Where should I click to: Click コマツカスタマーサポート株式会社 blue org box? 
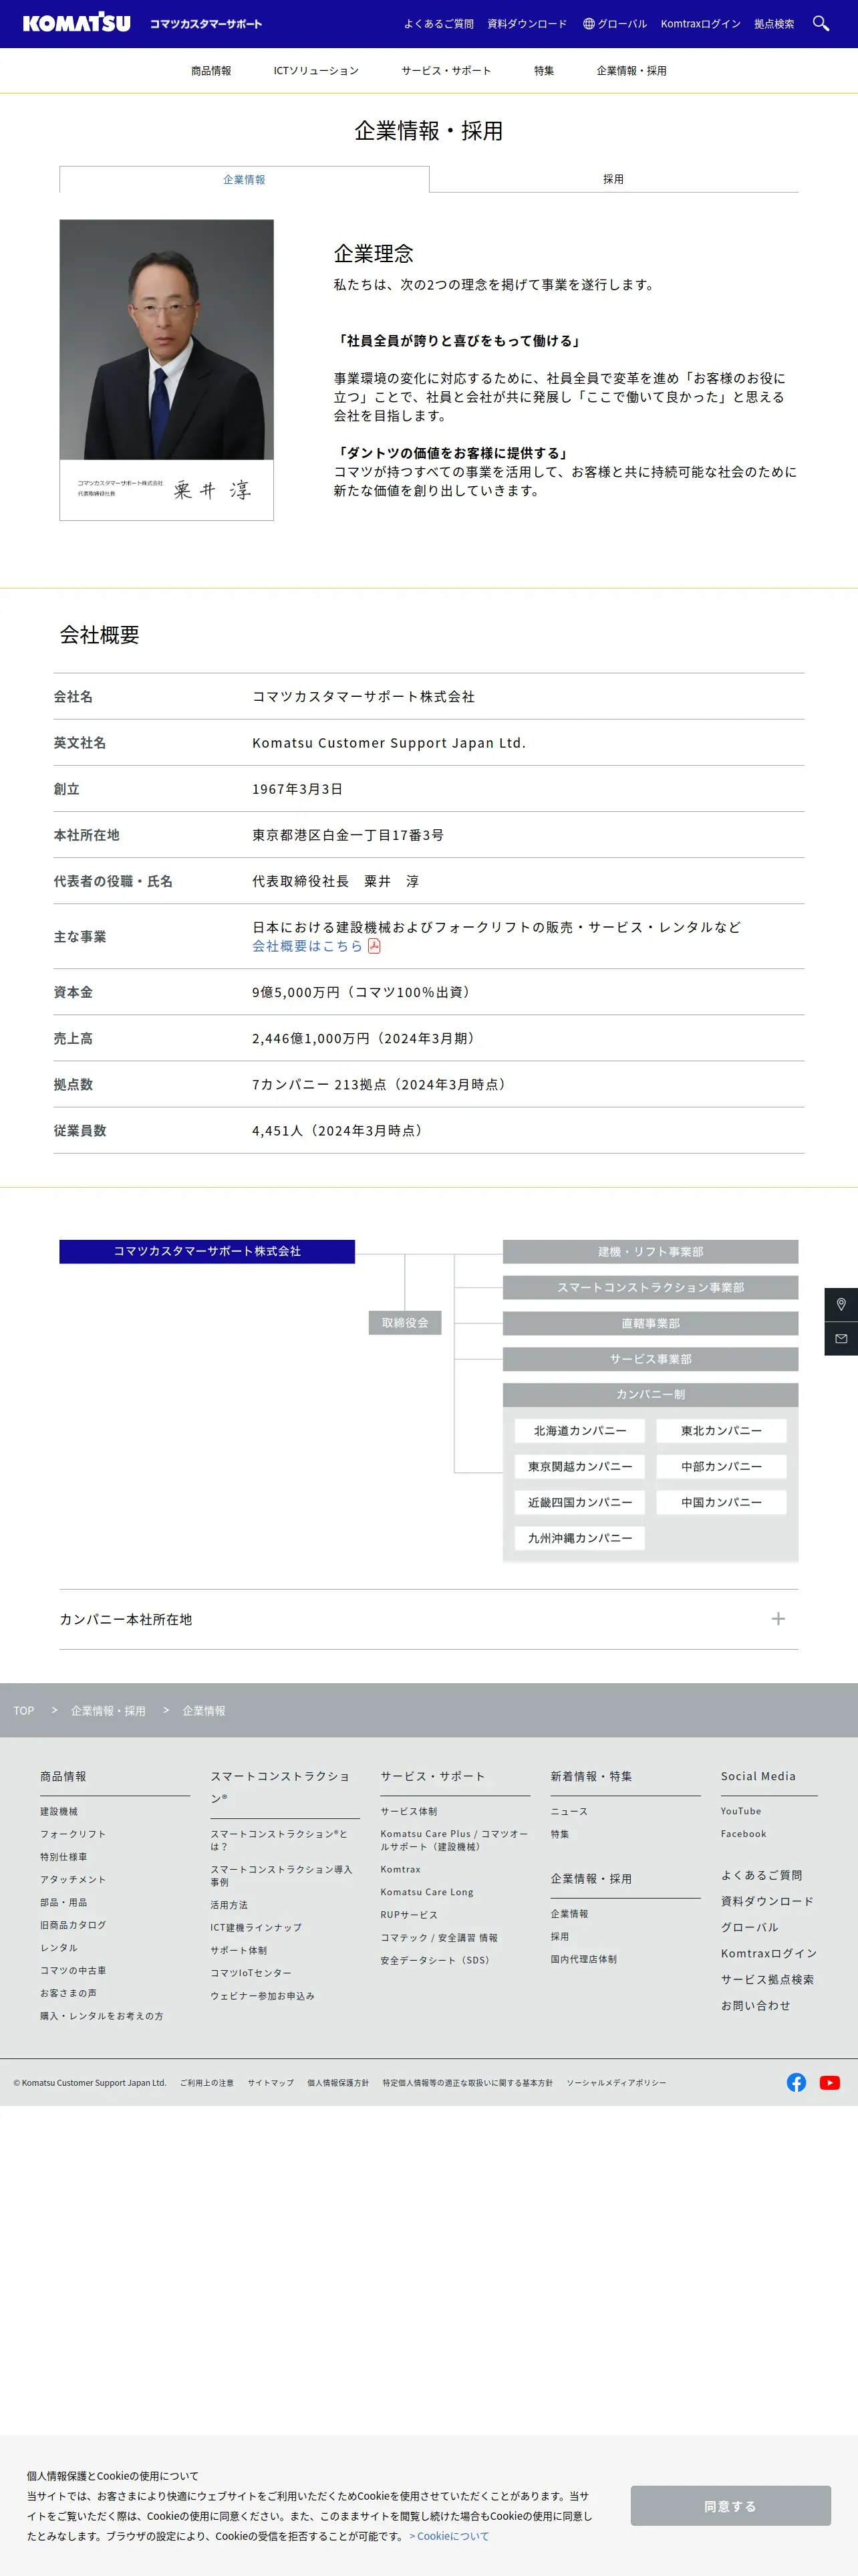tap(206, 1251)
